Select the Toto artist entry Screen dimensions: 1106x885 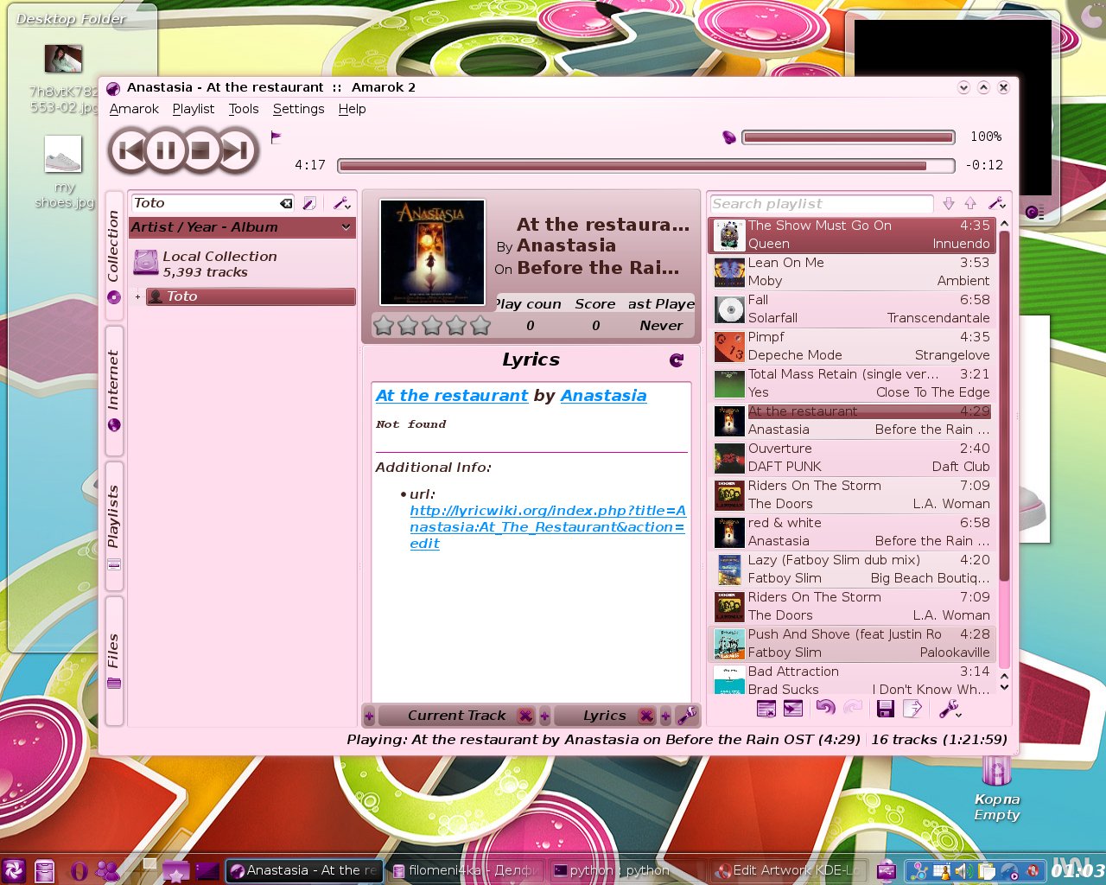coord(251,296)
